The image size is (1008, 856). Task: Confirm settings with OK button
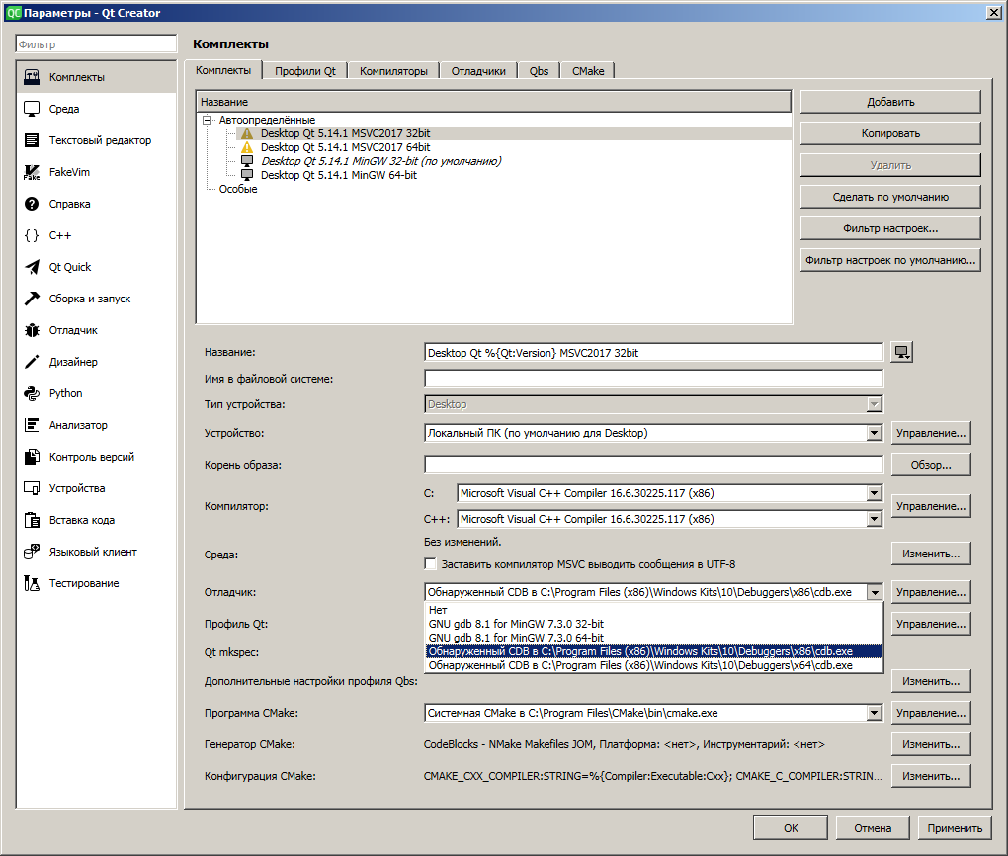pyautogui.click(x=791, y=828)
